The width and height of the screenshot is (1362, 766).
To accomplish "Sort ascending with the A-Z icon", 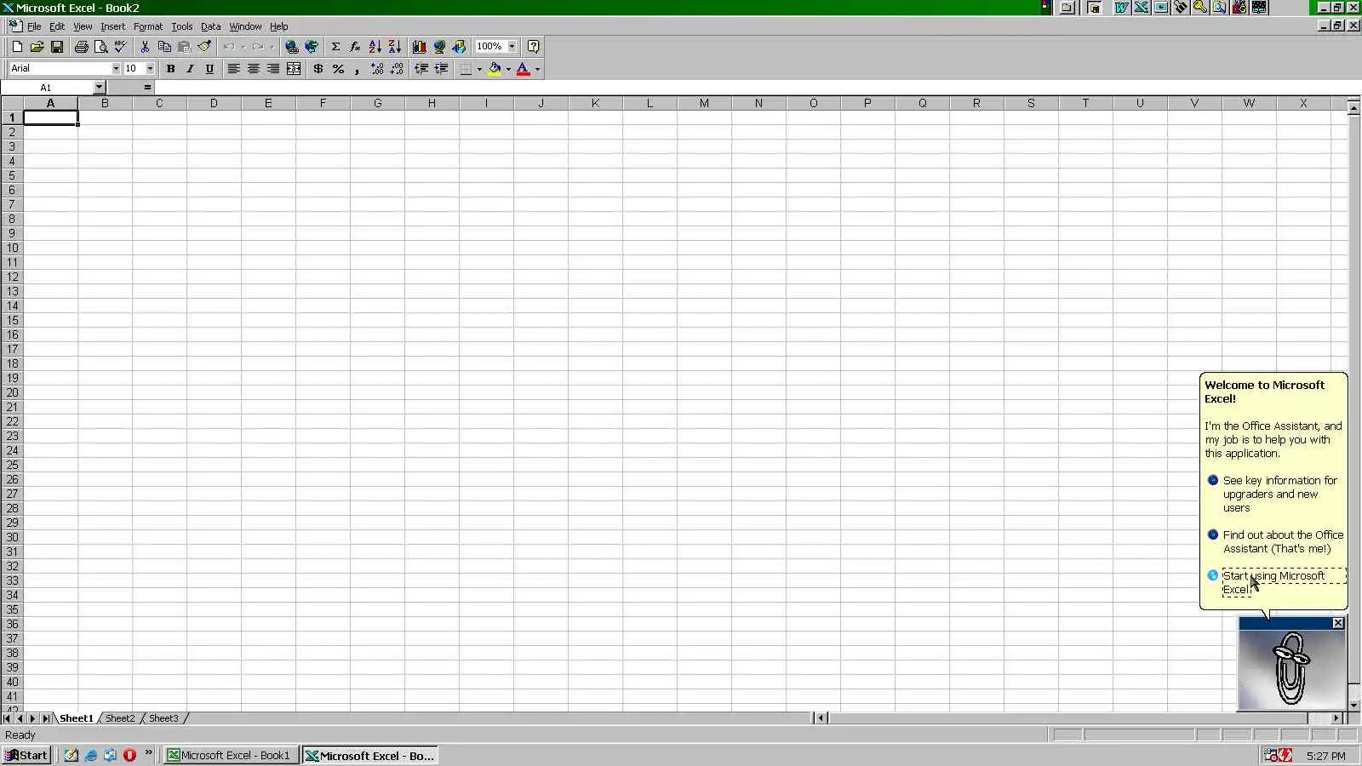I will pyautogui.click(x=375, y=47).
